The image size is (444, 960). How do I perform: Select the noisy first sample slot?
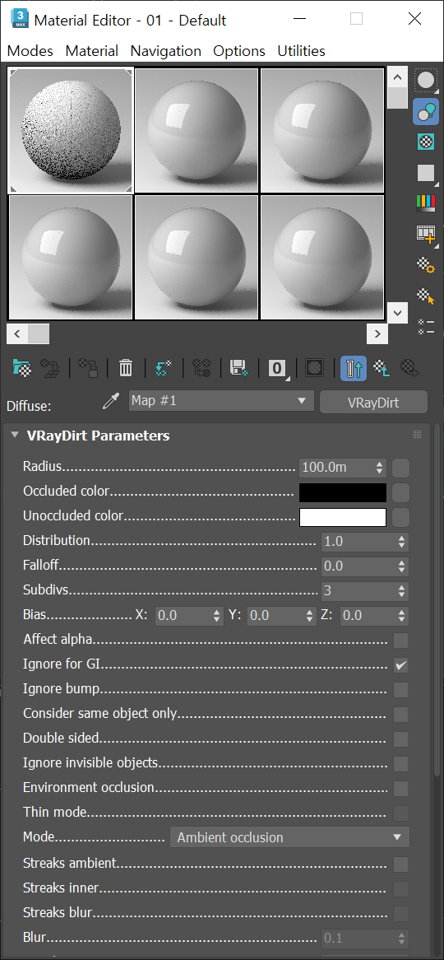[x=71, y=130]
